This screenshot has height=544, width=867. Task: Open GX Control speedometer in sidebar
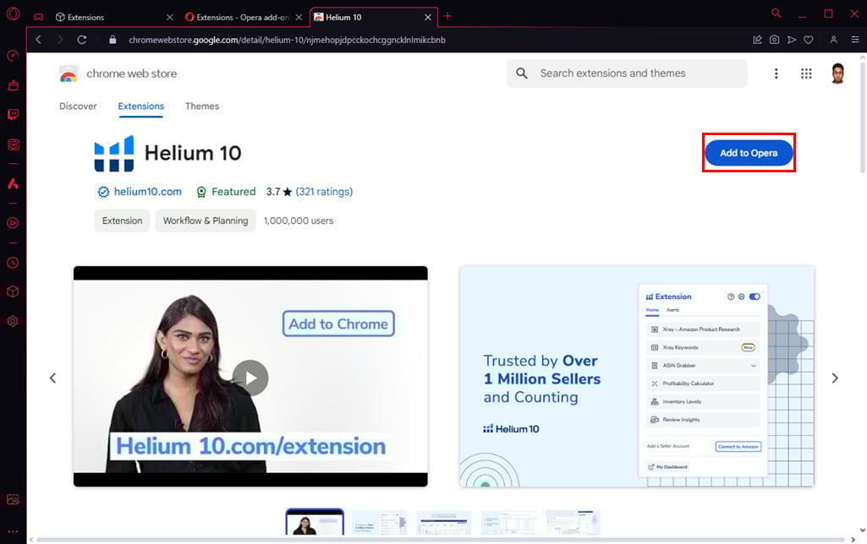13,56
